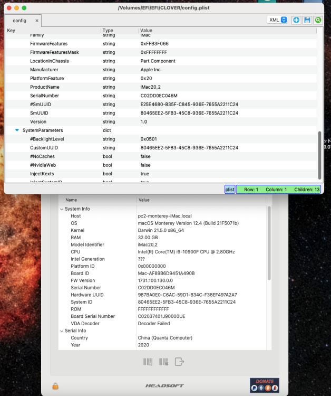This screenshot has height=396, width=331.
Task: Click the value E25E4680-B35F-C845-936E-7655A2211C24
Action: [x=189, y=105]
